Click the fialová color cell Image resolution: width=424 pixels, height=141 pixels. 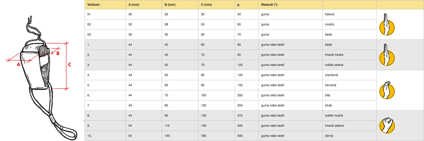[x=350, y=14]
